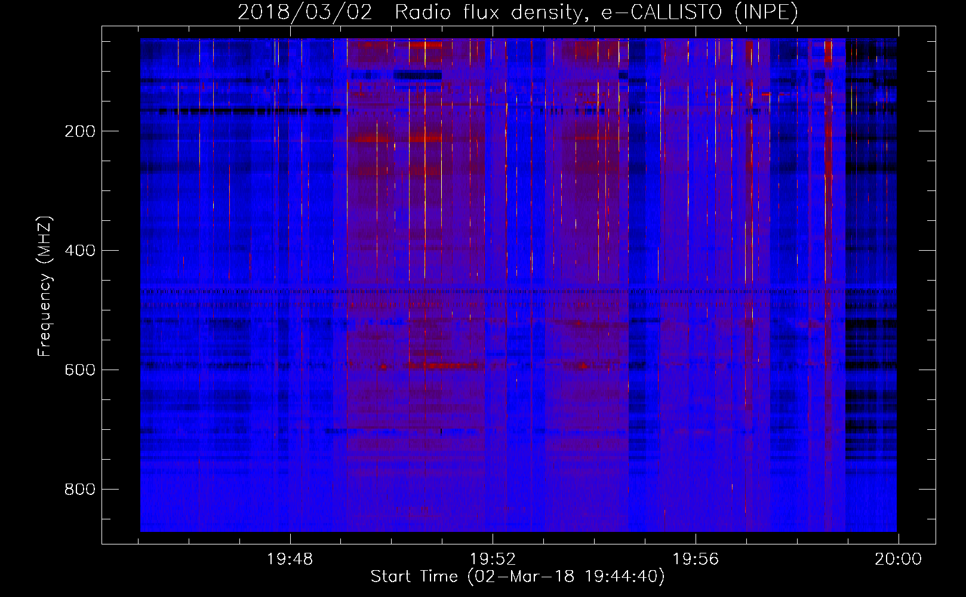Screen dimensions: 966x597
Task: Click the 400 frequency tick label
Action: coord(80,251)
